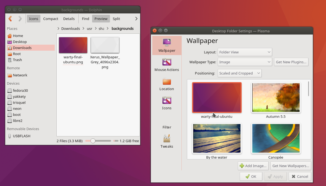Switch to Details view mode
326x186 pixels.
69,19
